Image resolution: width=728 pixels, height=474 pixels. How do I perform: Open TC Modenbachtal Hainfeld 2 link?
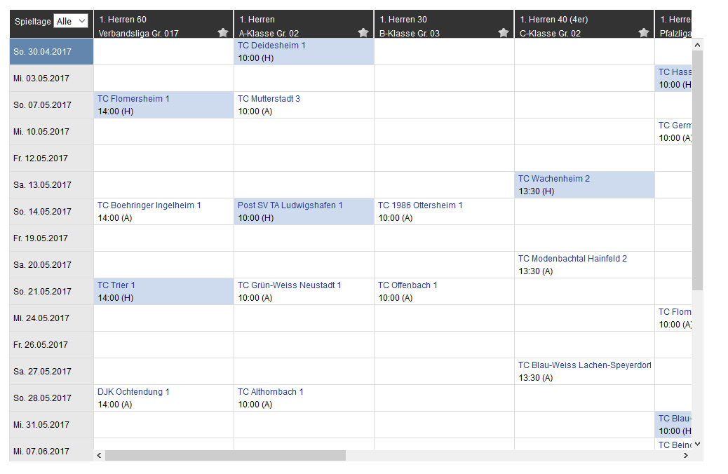(572, 259)
